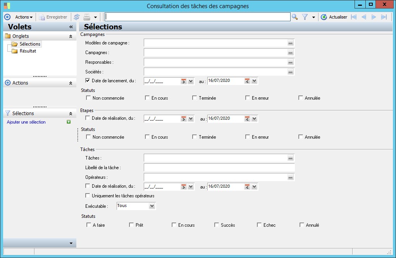Click the printer icon in toolbar

(87, 17)
